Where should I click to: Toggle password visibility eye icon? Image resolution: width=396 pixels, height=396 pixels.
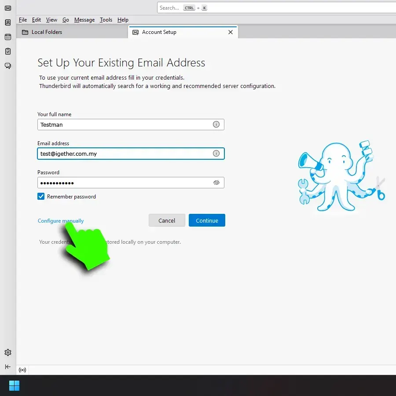coord(216,183)
